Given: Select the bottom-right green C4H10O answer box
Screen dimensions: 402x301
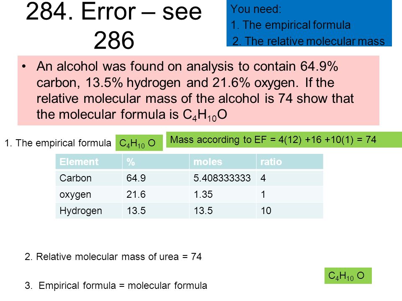Looking at the screenshot, I should pos(348,275).
